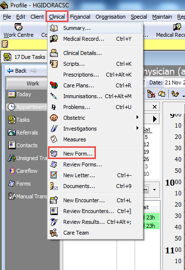This screenshot has width=185, height=270.
Task: Expand the Obstetric submenu arrow
Action: pyautogui.click(x=138, y=117)
